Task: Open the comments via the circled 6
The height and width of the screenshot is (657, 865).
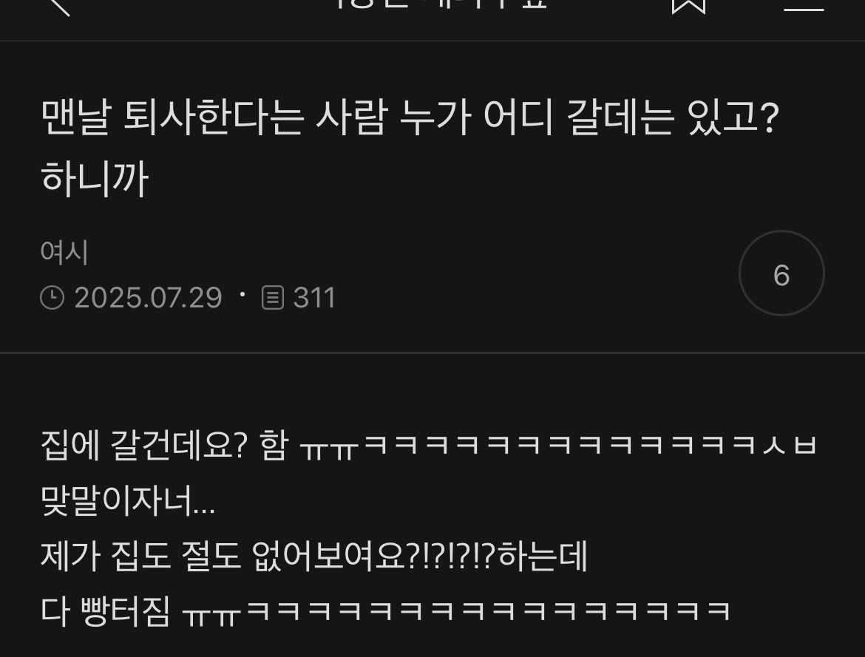Action: (x=781, y=273)
